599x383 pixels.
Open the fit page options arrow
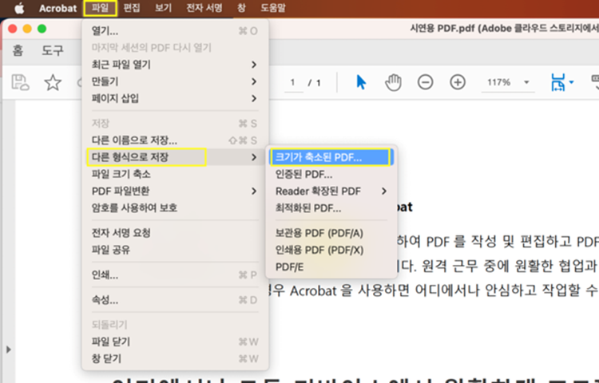572,82
